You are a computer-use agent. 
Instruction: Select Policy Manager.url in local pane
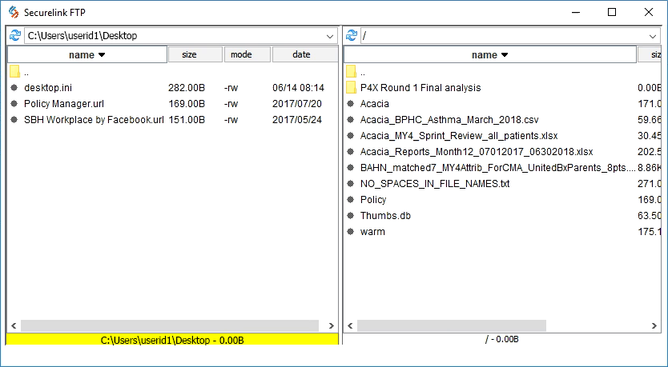point(64,104)
